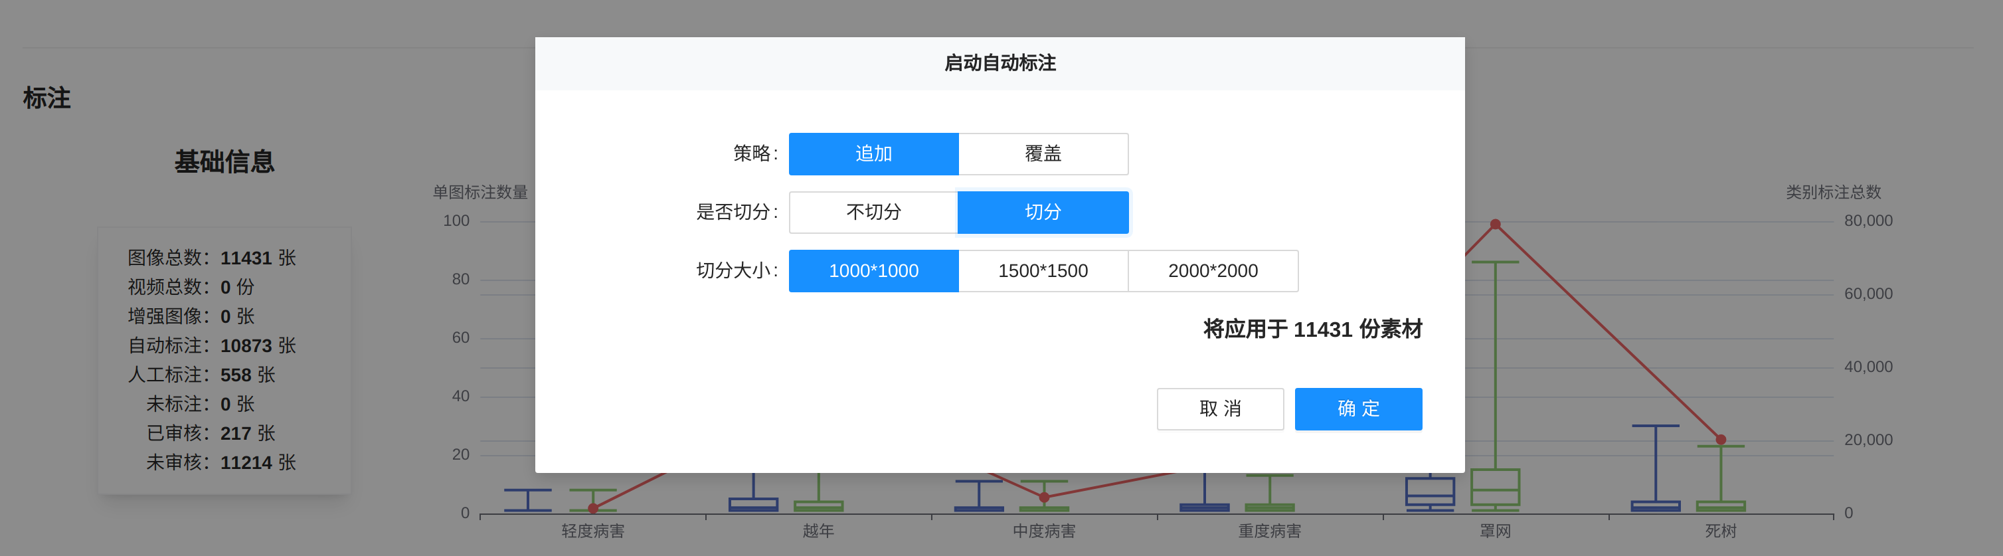Choose the 覆盖 strategy option
The image size is (2003, 556).
pos(1043,154)
